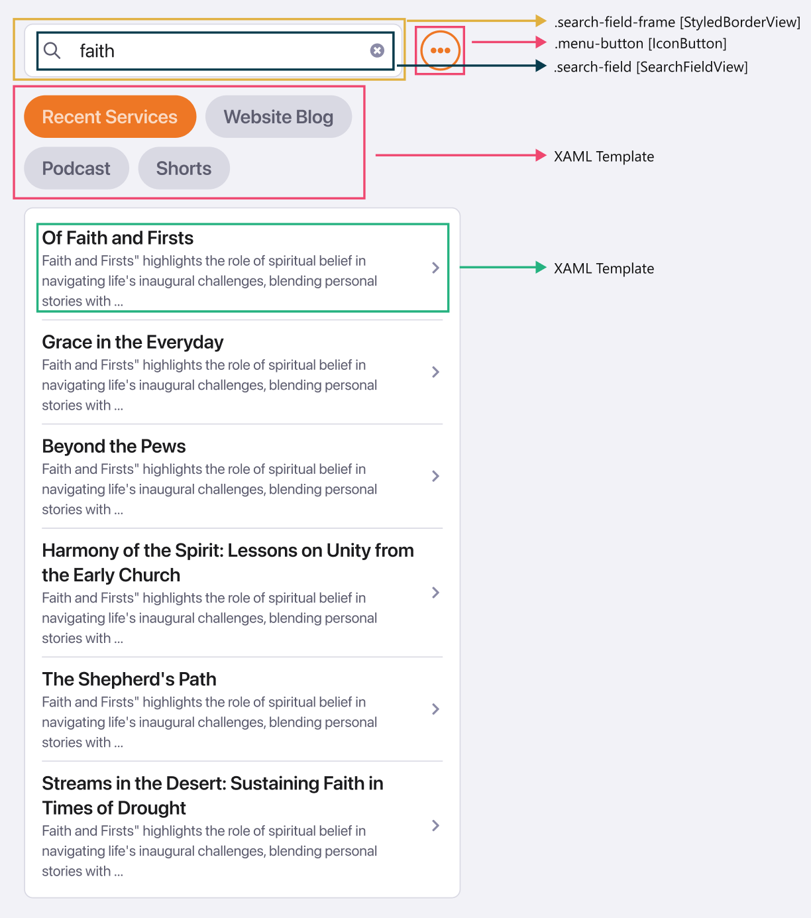This screenshot has width=811, height=918.
Task: Click into the faith search field
Action: [x=215, y=51]
